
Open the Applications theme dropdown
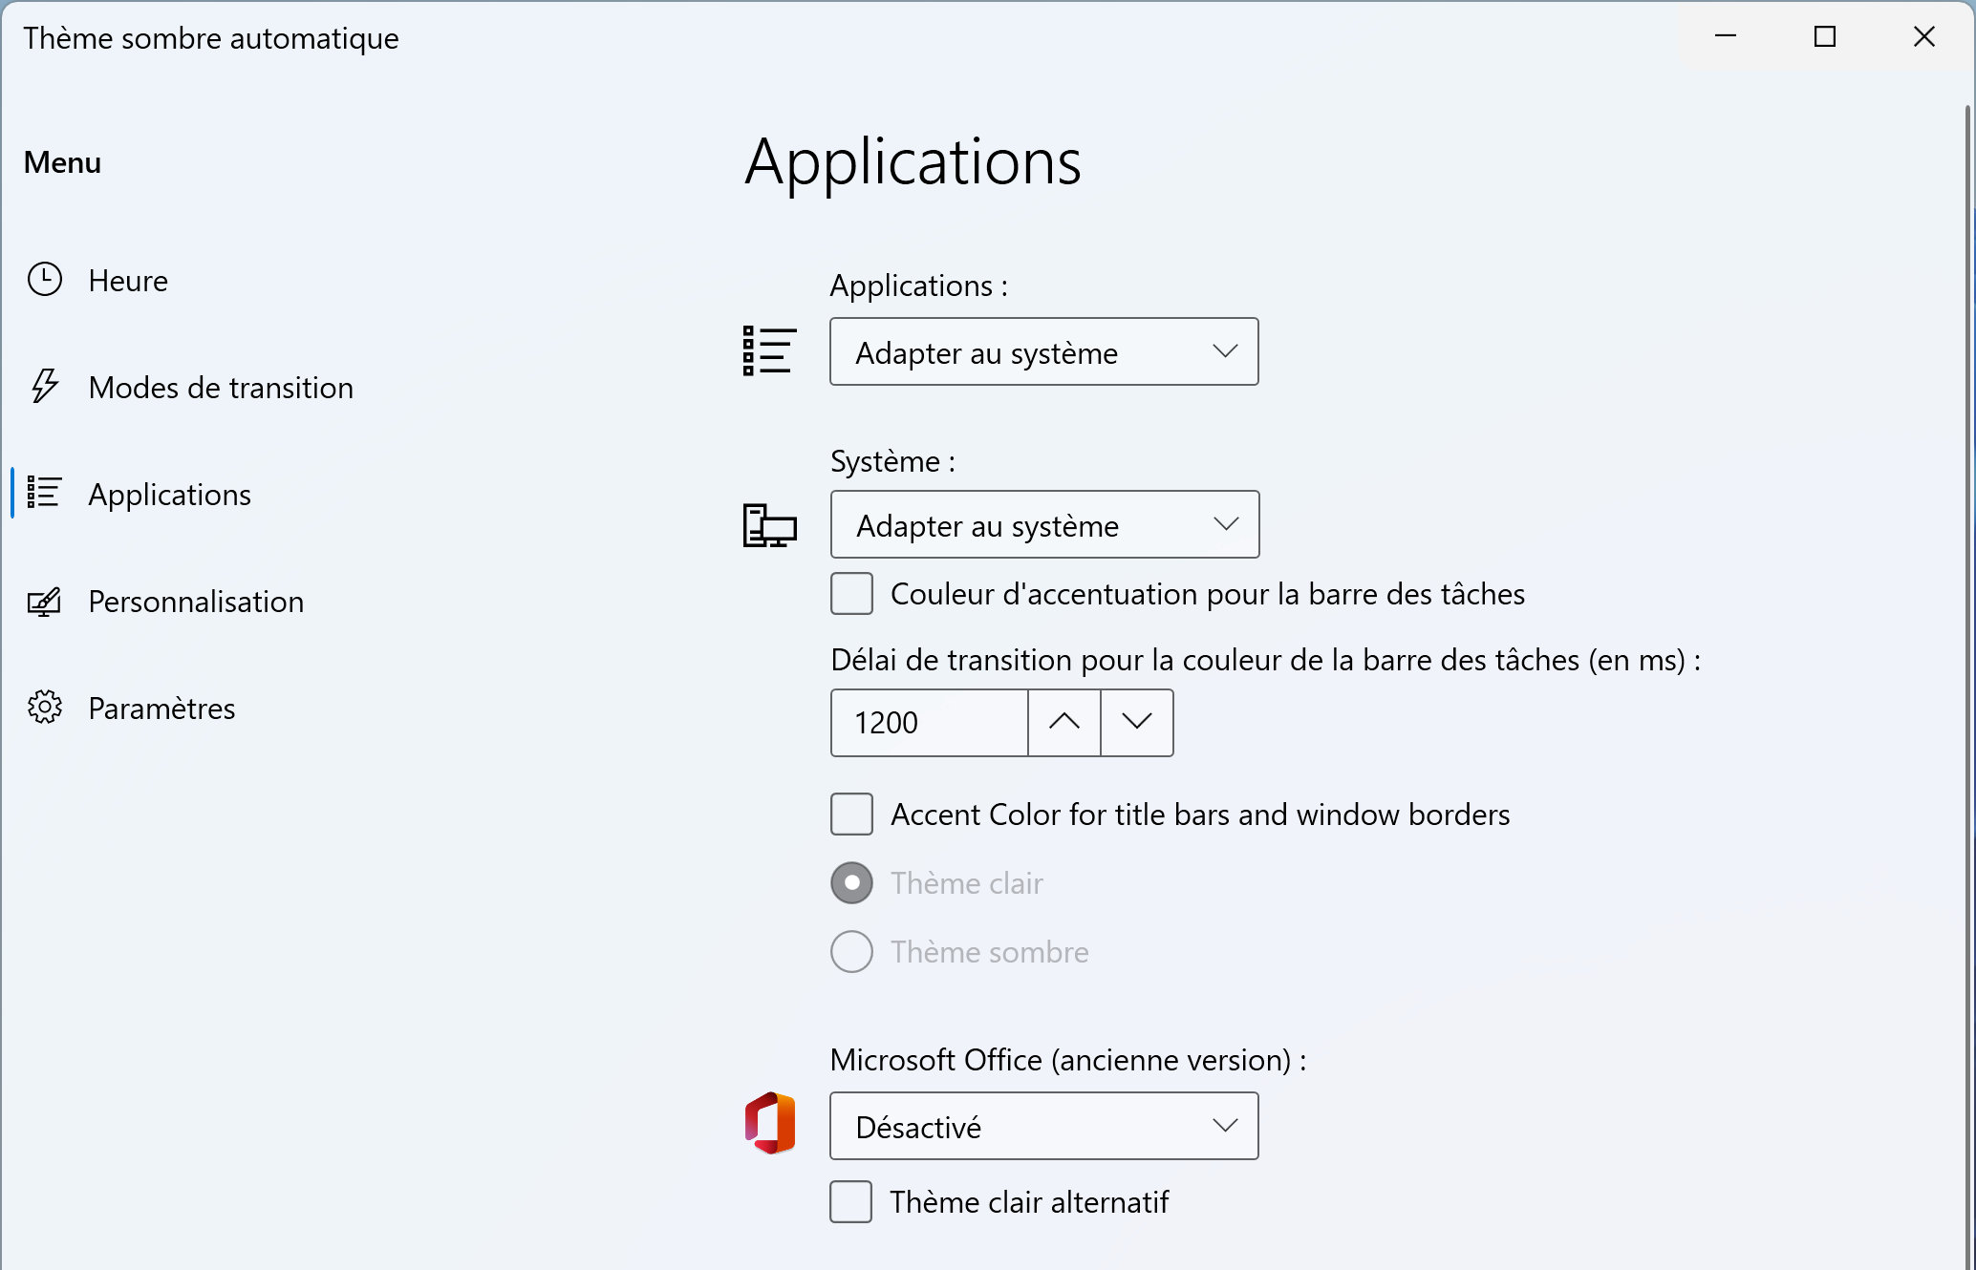pos(1044,352)
